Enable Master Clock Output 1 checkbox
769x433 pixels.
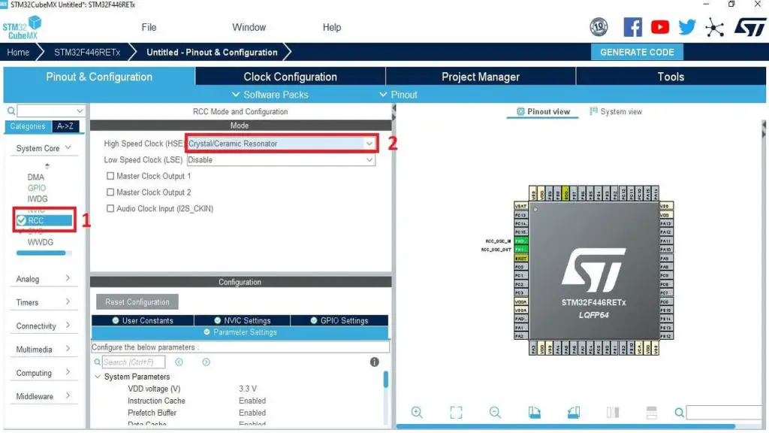(110, 176)
